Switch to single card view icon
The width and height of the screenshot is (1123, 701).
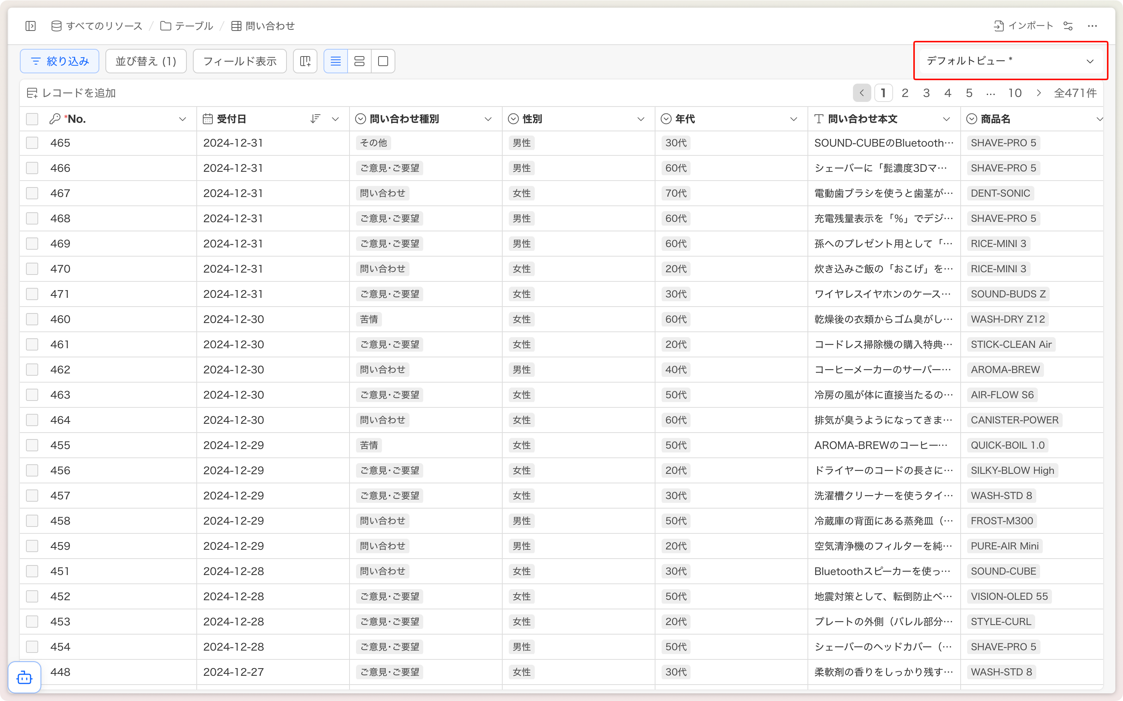pos(383,61)
